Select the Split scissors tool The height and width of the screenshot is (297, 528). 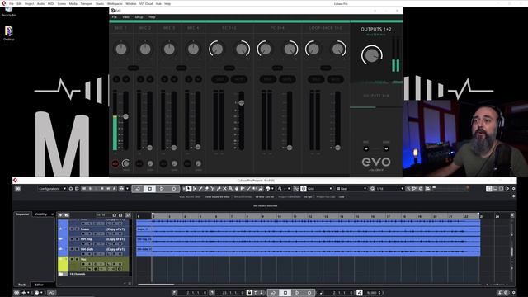pos(213,189)
